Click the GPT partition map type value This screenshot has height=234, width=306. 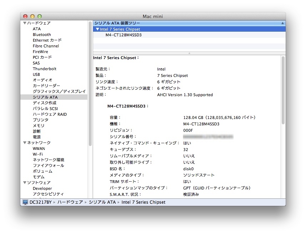217,188
